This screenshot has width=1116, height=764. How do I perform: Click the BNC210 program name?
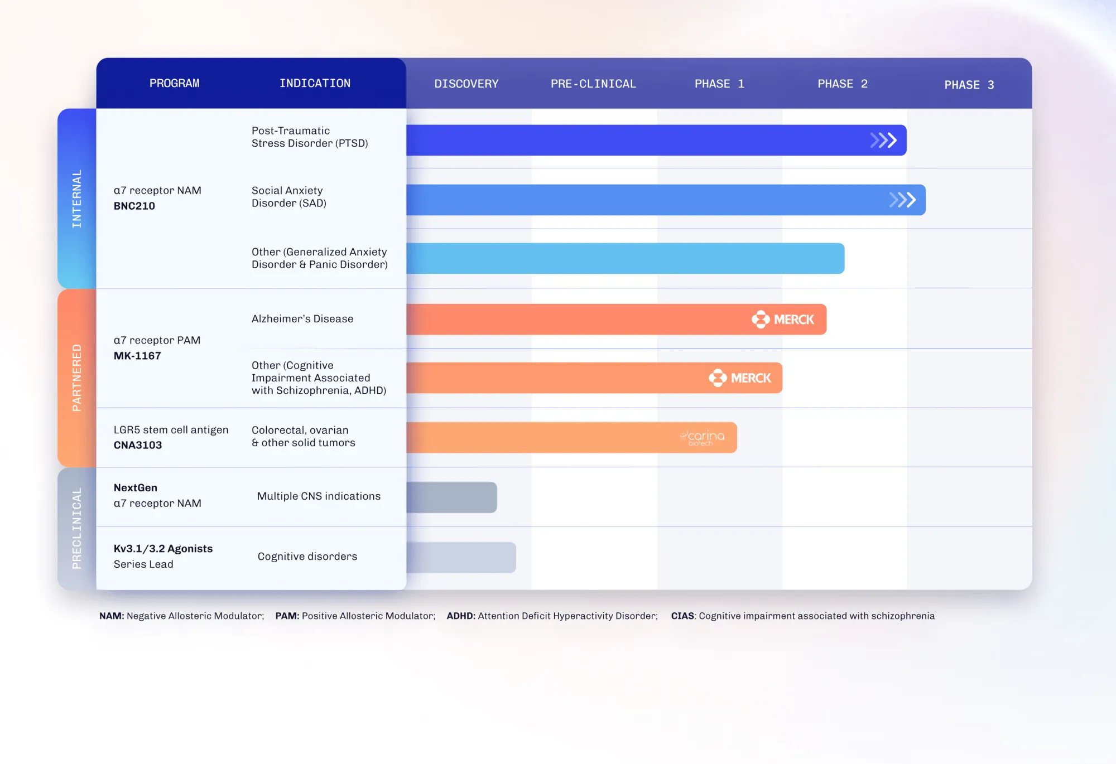coord(134,206)
